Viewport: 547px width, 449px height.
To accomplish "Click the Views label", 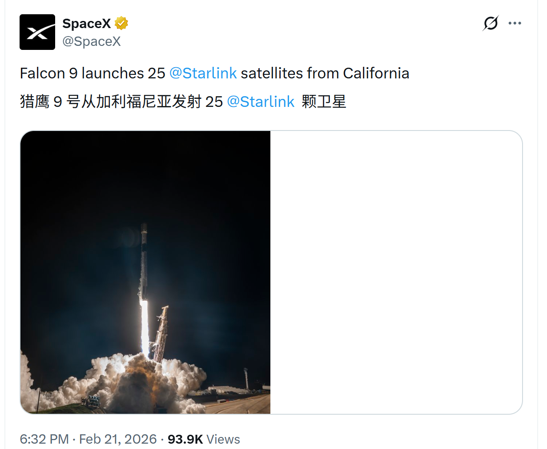I will coord(223,439).
